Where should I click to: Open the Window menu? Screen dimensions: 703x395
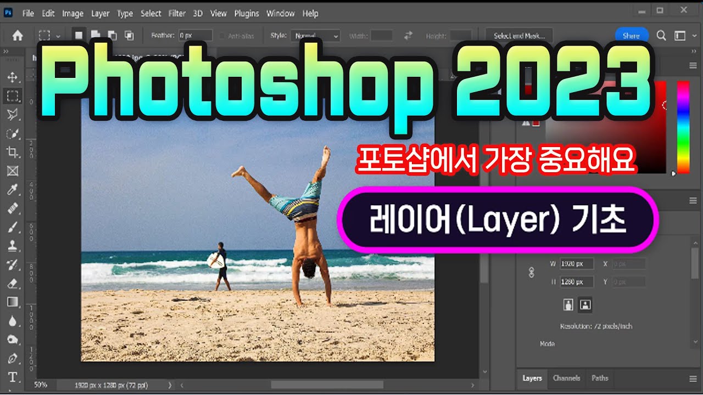coord(281,13)
